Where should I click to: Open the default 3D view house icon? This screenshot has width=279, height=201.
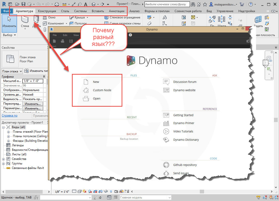pos(93,4)
